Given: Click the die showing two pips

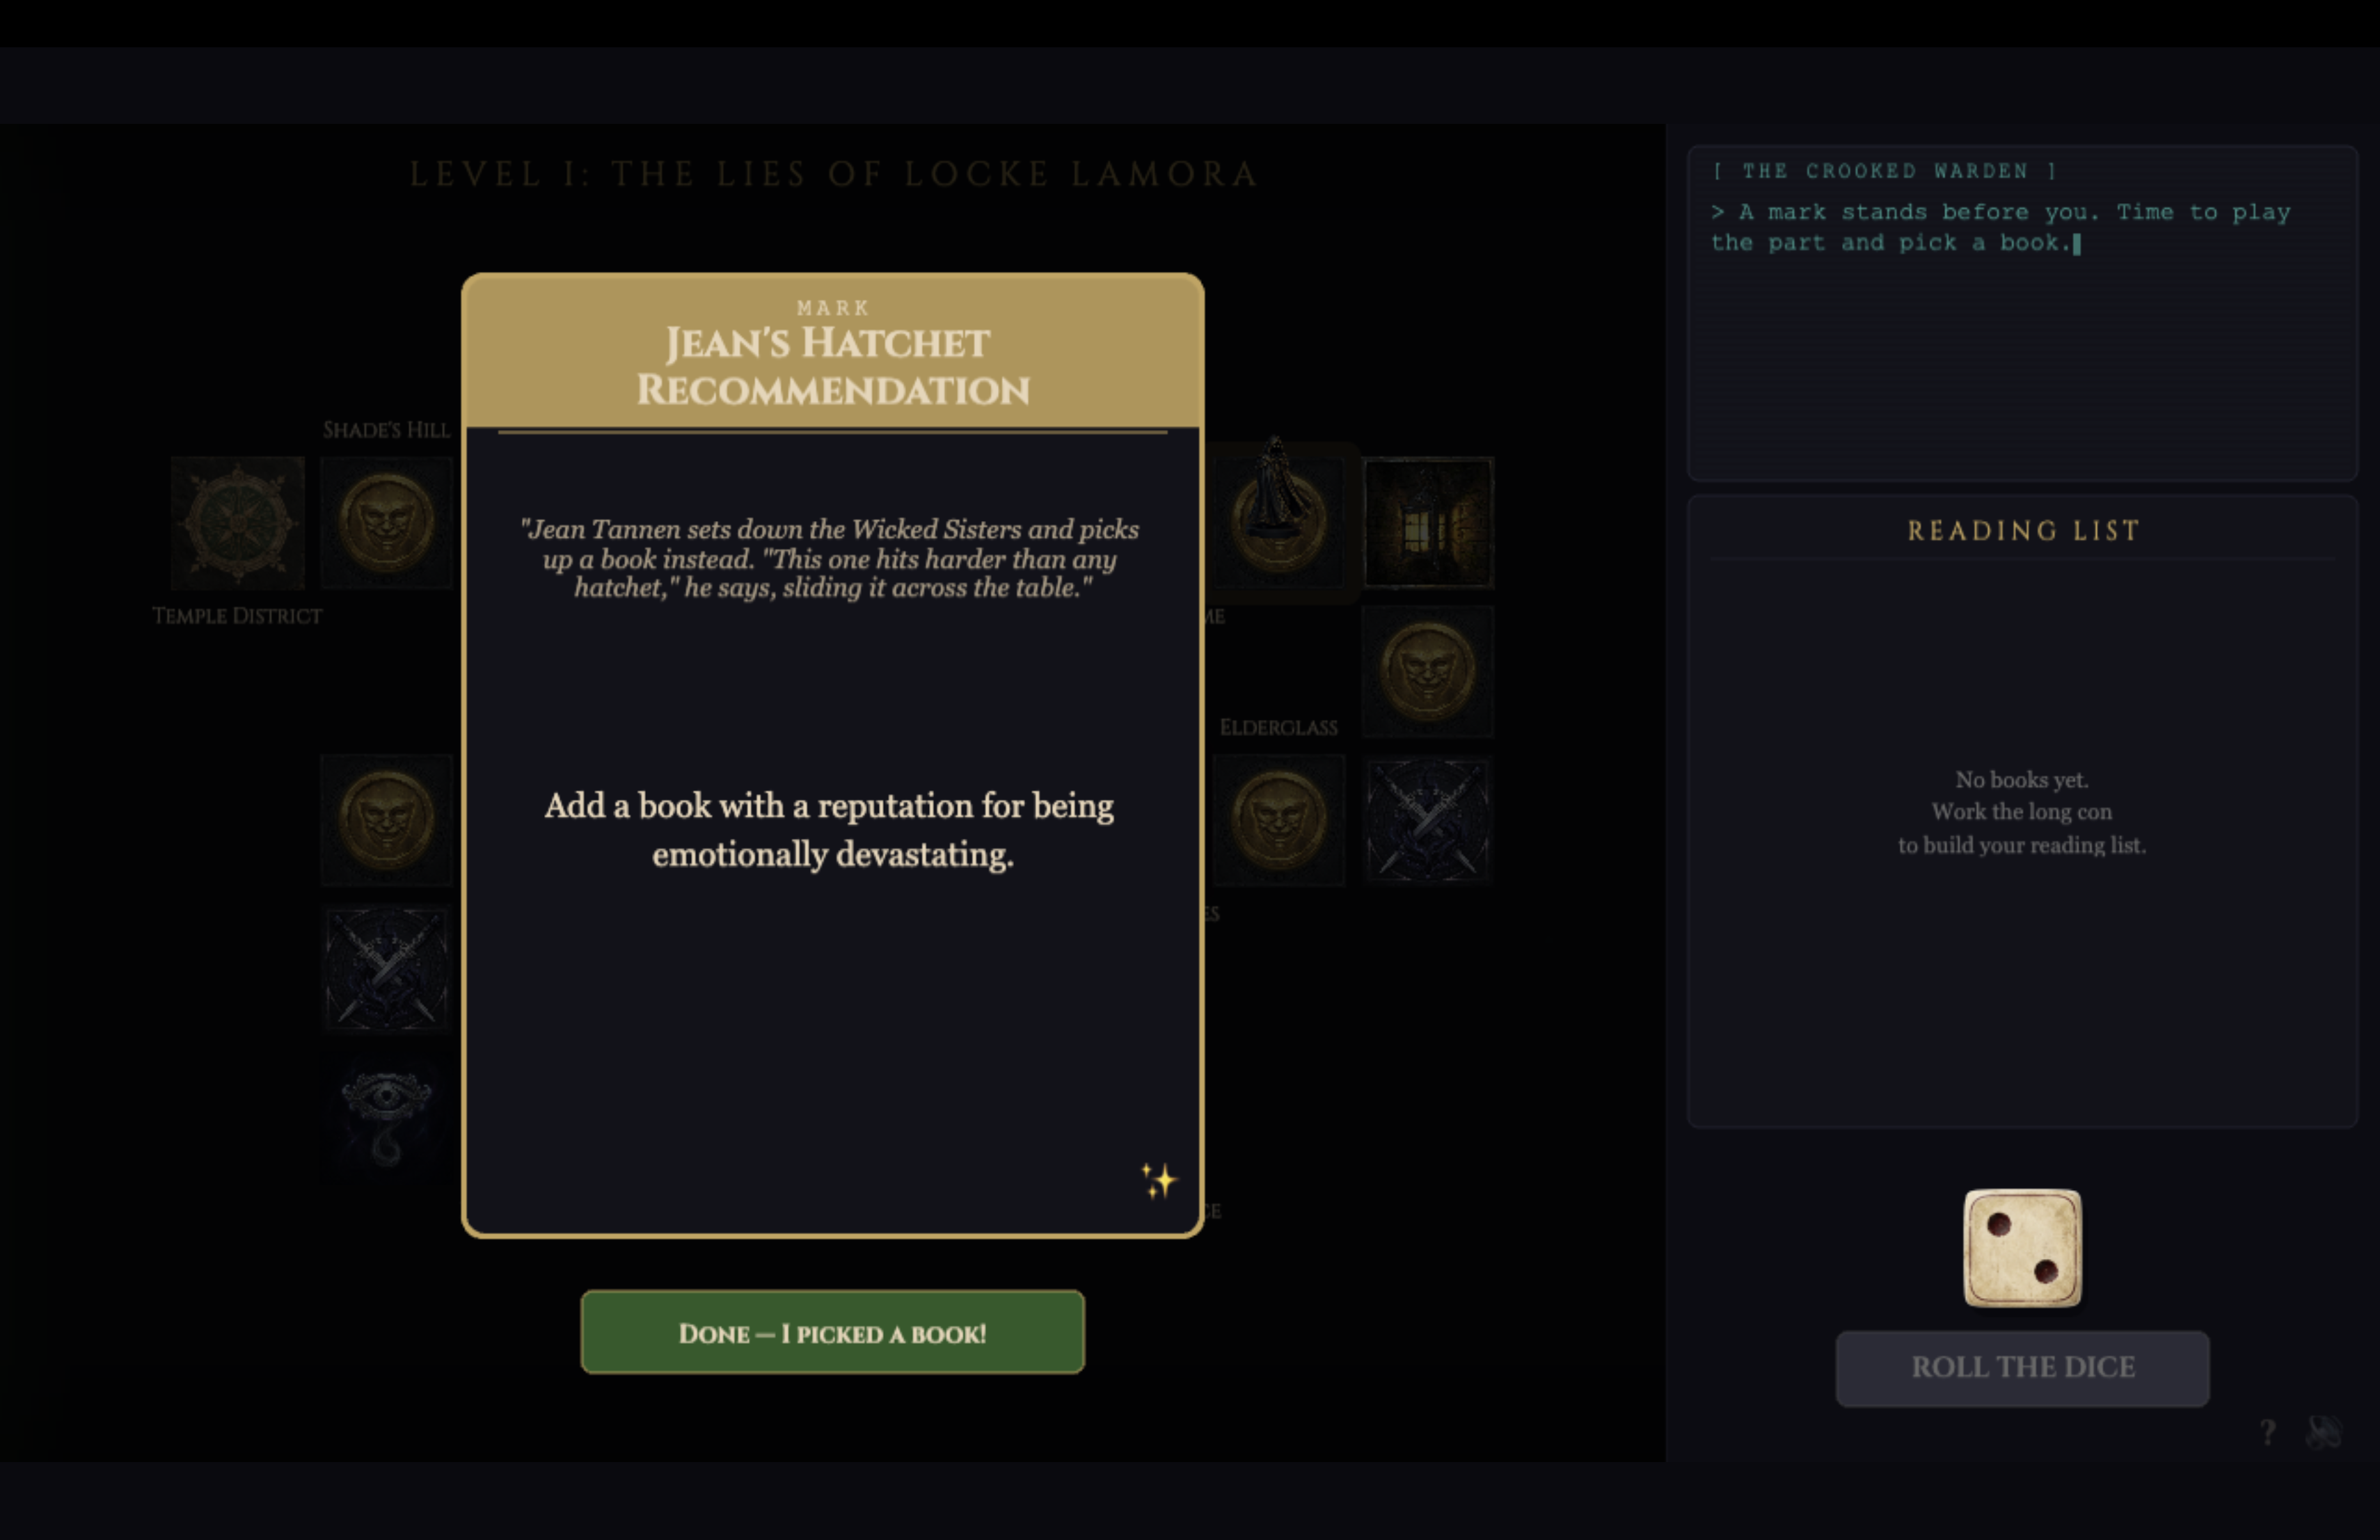Looking at the screenshot, I should point(2022,1247).
